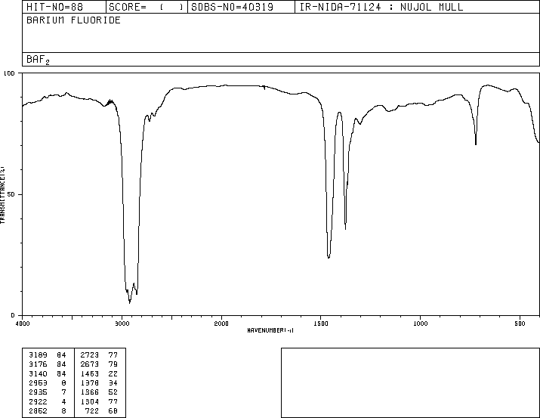Click transmittance 34 beside peak 1378
Image resolution: width=540 pixels, height=418 pixels.
coord(113,383)
